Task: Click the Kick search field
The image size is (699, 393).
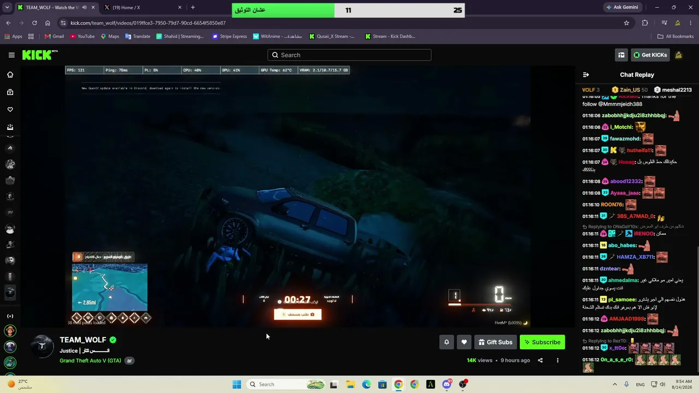Action: pos(349,55)
